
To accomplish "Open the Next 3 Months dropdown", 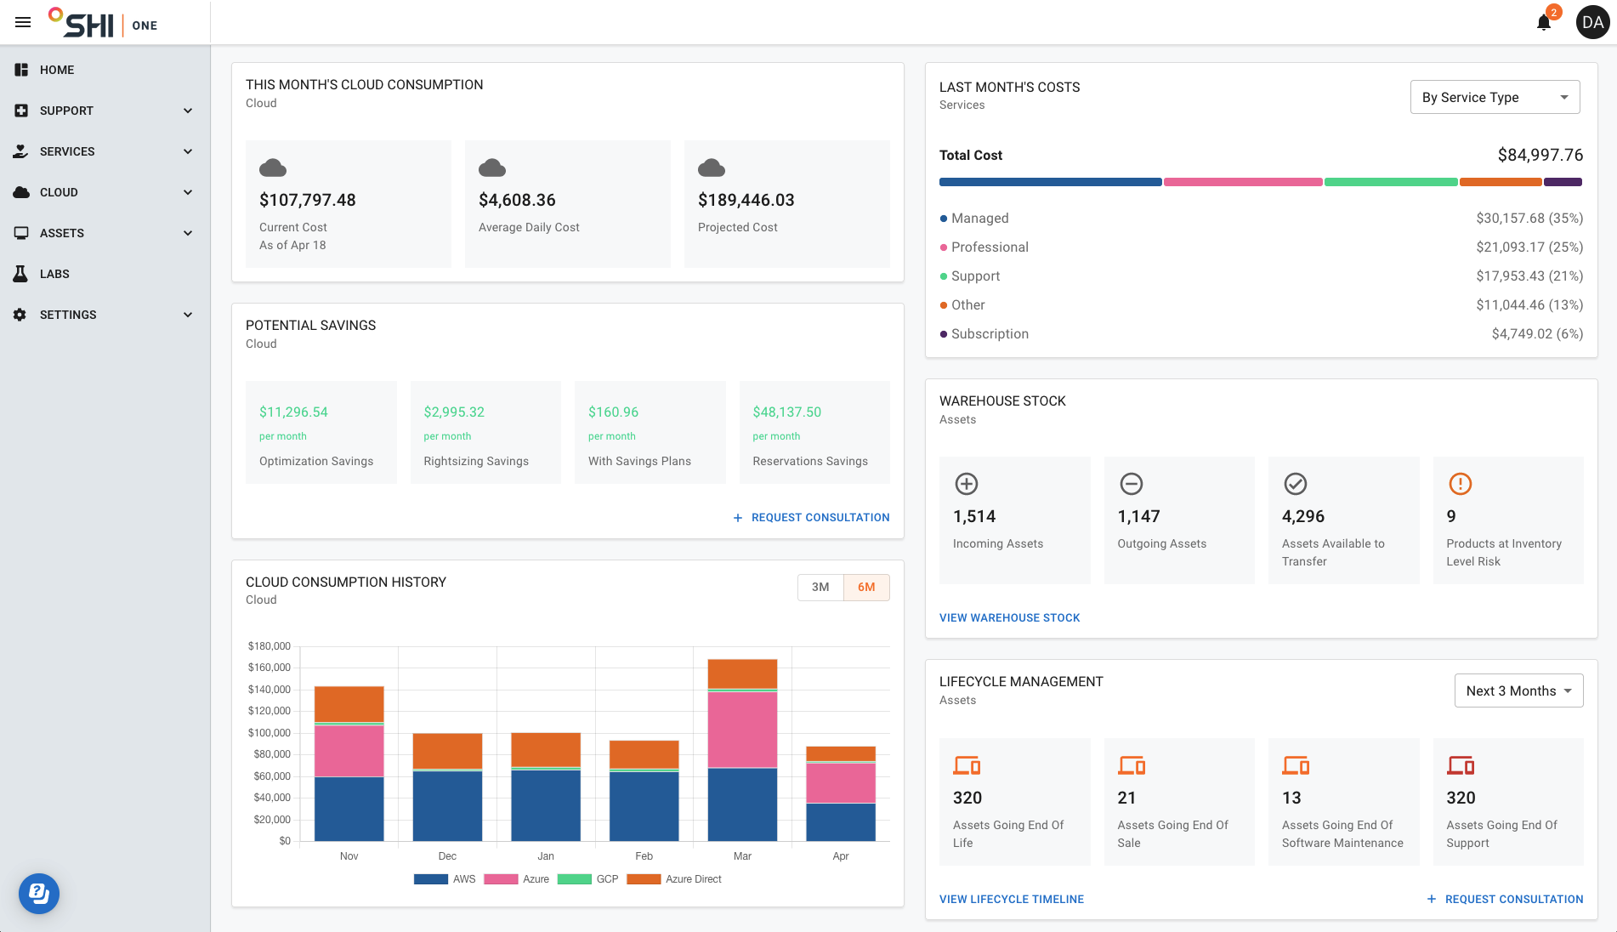I will [1518, 691].
